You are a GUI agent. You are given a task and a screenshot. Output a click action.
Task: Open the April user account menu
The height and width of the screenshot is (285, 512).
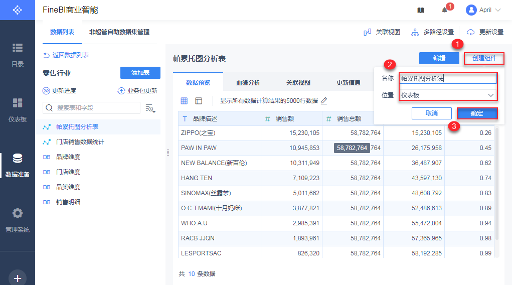click(x=483, y=10)
